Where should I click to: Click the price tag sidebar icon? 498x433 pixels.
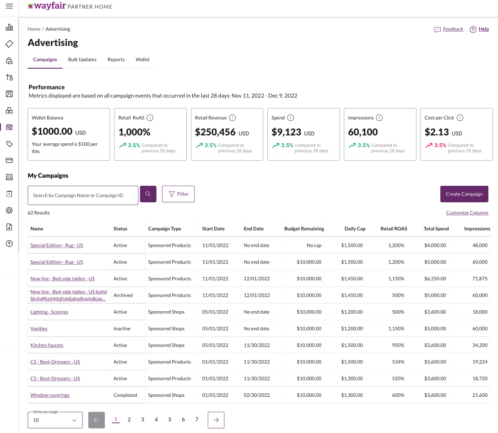(x=9, y=144)
